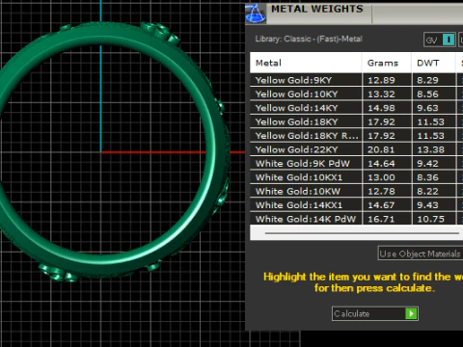Click the 13.38 DWT cell
The image size is (463, 347).
(x=433, y=149)
